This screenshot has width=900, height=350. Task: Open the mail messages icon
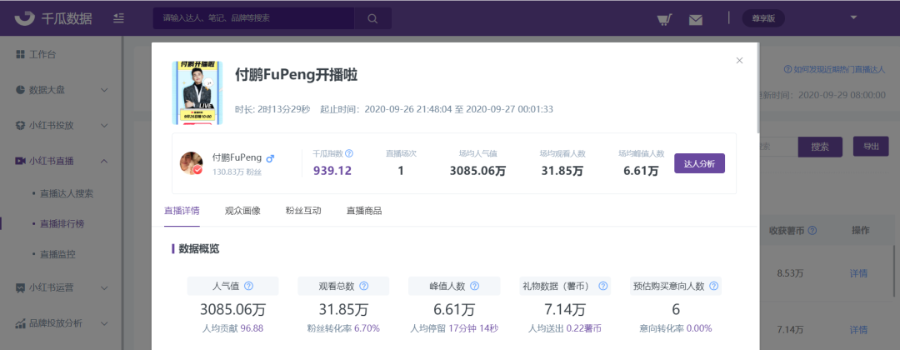[x=696, y=19]
